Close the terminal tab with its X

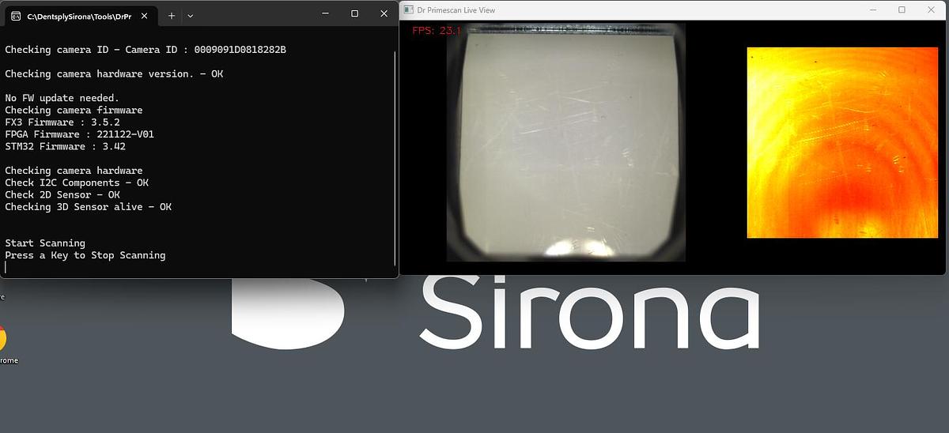point(145,15)
